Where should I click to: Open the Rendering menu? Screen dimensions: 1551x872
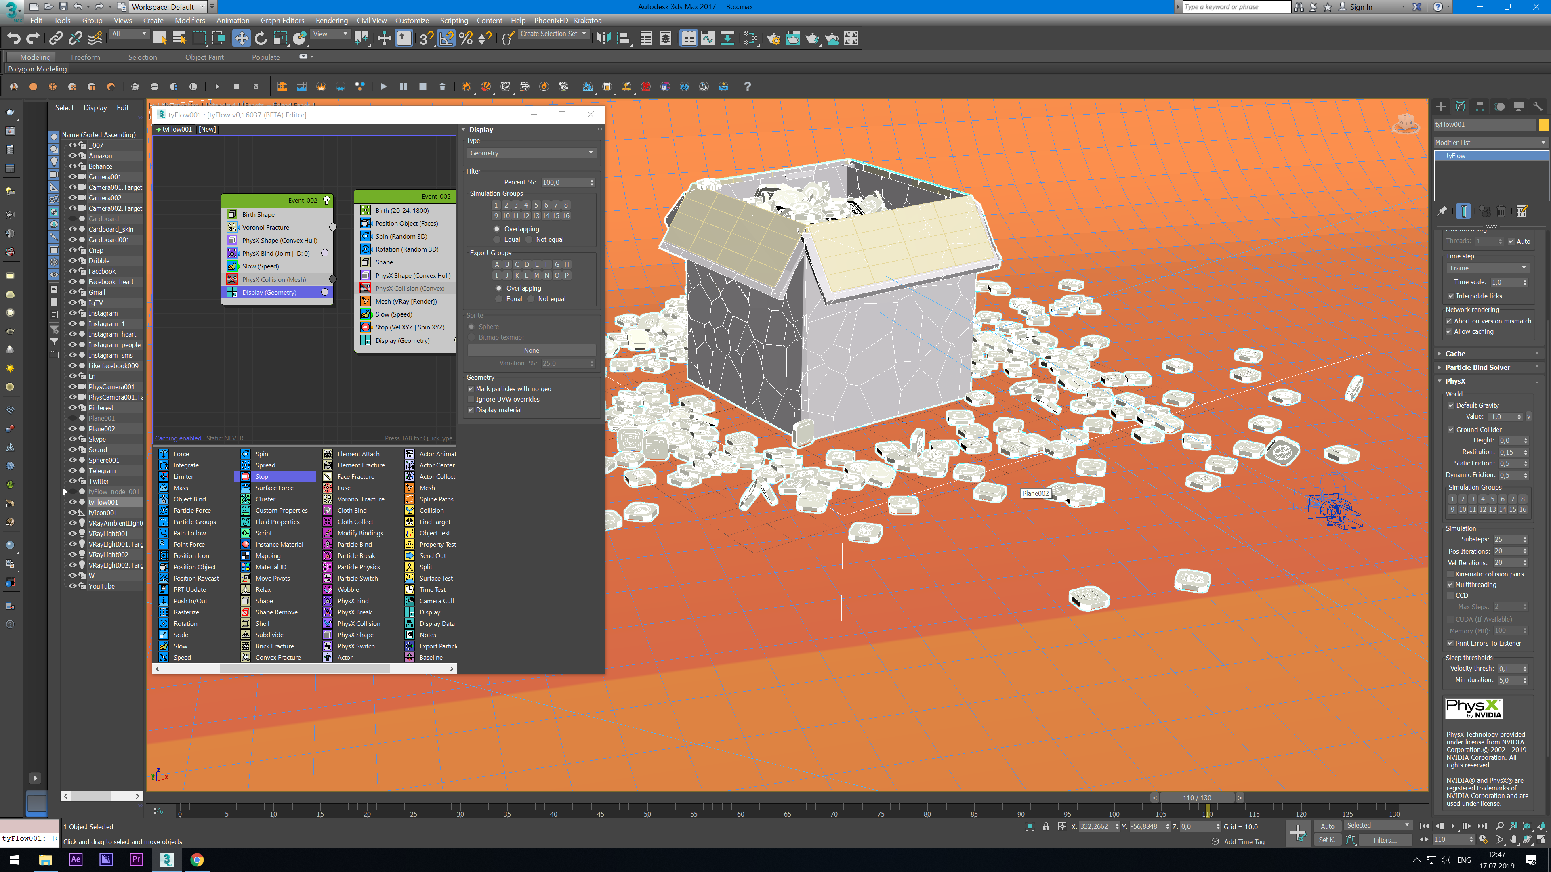click(331, 20)
